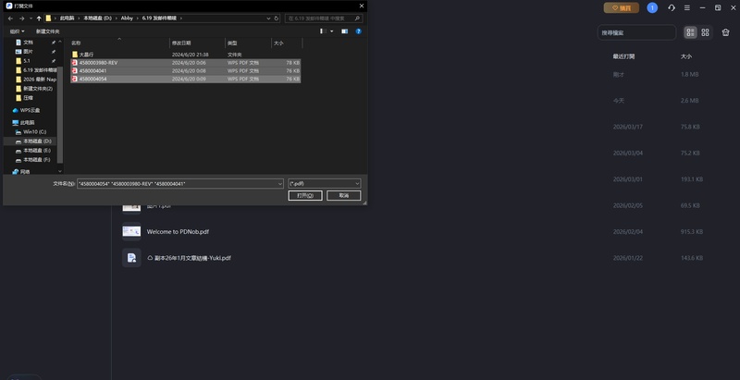Open the 组织 organize dropdown menu
The image size is (740, 380).
pos(18,31)
